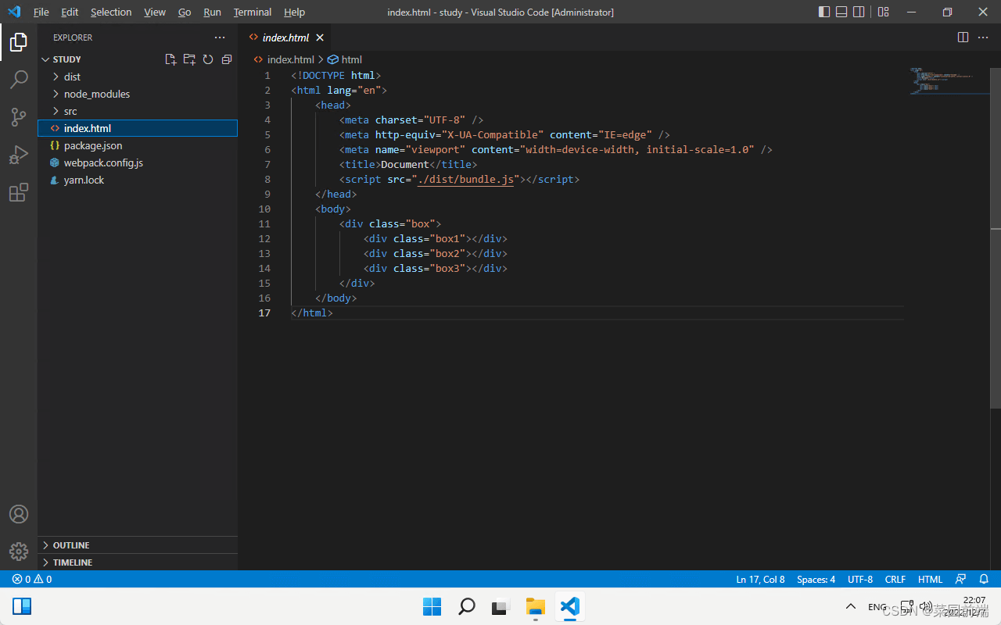Collapse all folders in Explorer
This screenshot has width=1001, height=625.
click(227, 59)
